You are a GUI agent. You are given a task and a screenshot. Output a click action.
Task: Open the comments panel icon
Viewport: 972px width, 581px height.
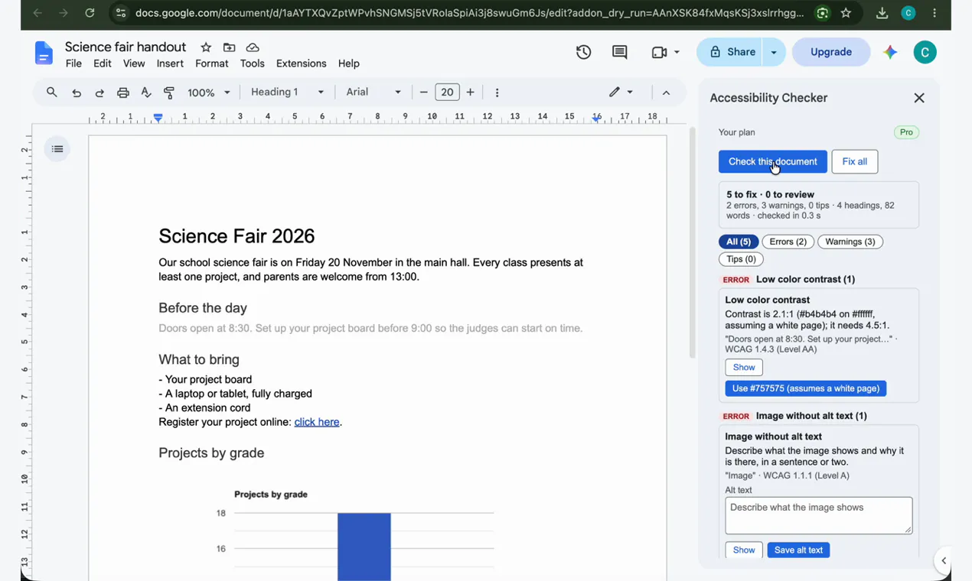[x=620, y=52]
